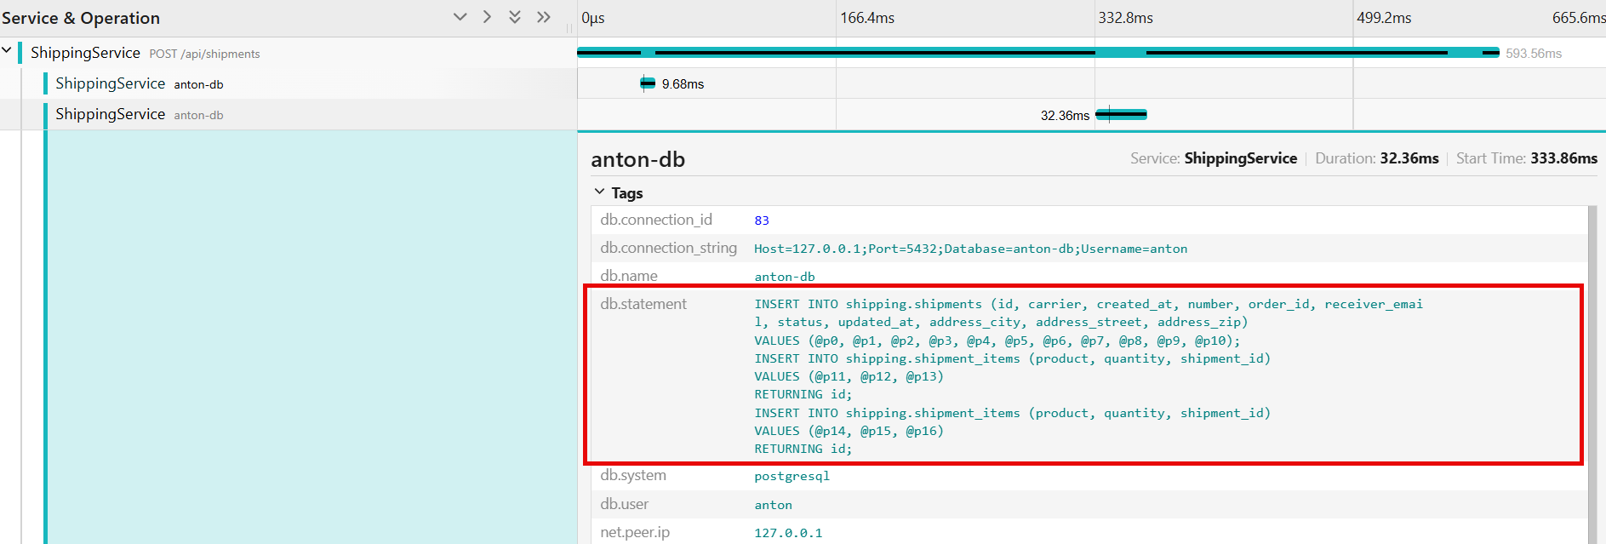The height and width of the screenshot is (544, 1606).
Task: Click the 593.56ms root span bar
Action: (x=1038, y=53)
